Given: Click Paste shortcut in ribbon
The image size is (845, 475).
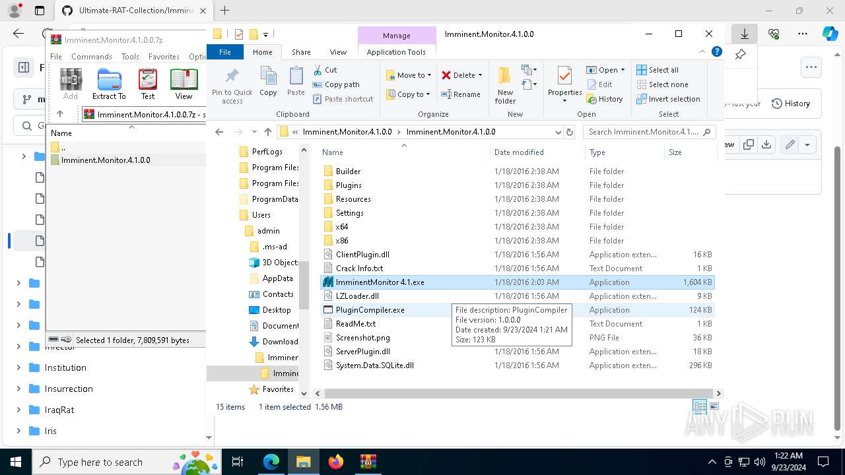Looking at the screenshot, I should tap(343, 99).
